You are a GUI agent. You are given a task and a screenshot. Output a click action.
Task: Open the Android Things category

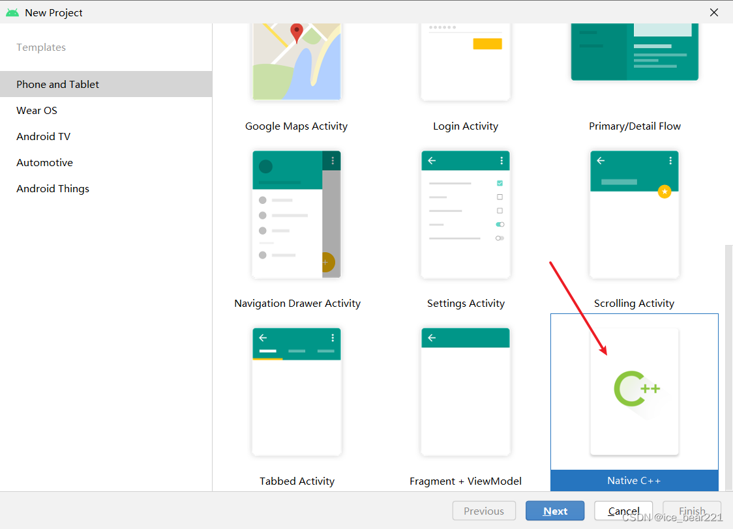(106, 189)
